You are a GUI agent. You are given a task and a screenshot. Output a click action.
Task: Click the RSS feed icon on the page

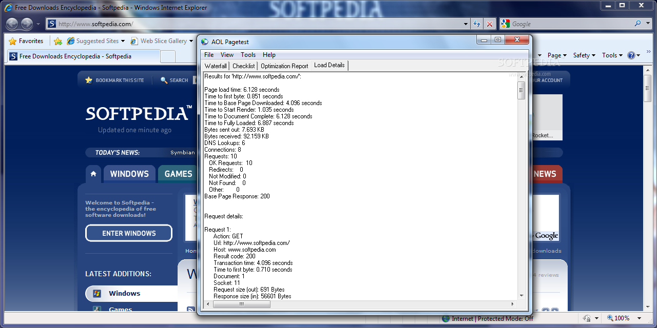[190, 310]
